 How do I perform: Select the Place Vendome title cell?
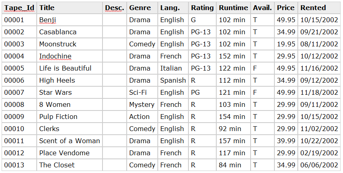pyautogui.click(x=70, y=153)
